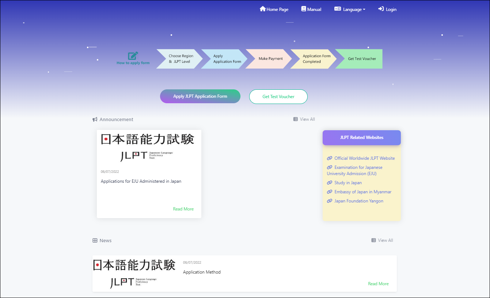Click the Manual book icon
The width and height of the screenshot is (490, 298).
coord(304,9)
